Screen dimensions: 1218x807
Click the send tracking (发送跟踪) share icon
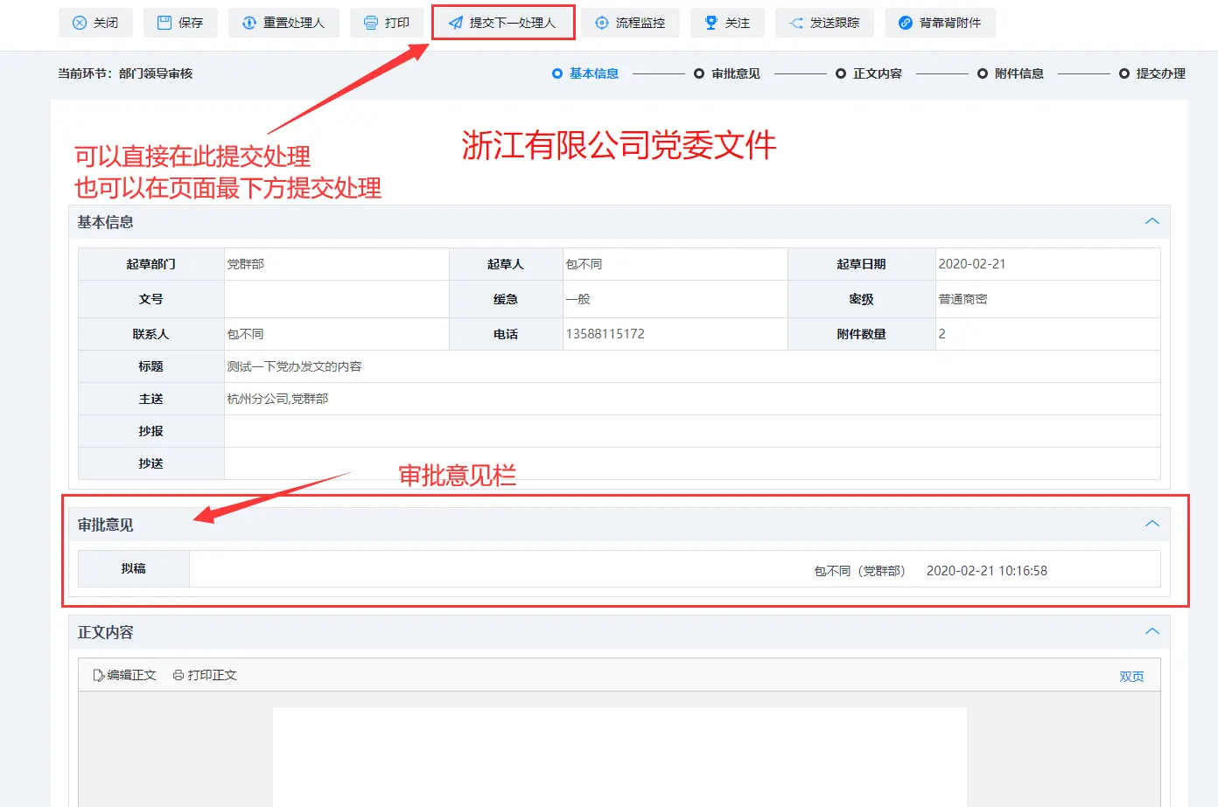point(796,23)
